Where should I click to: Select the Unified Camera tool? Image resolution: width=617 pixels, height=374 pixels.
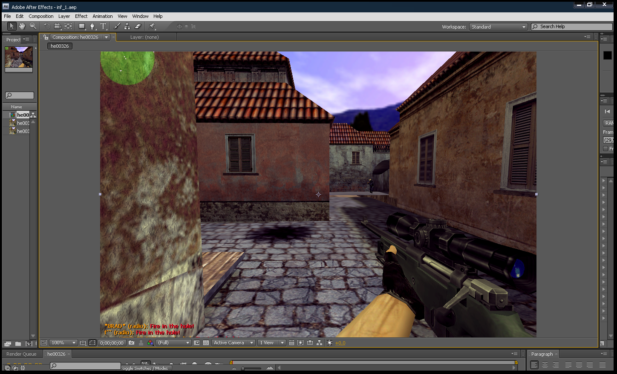click(58, 26)
